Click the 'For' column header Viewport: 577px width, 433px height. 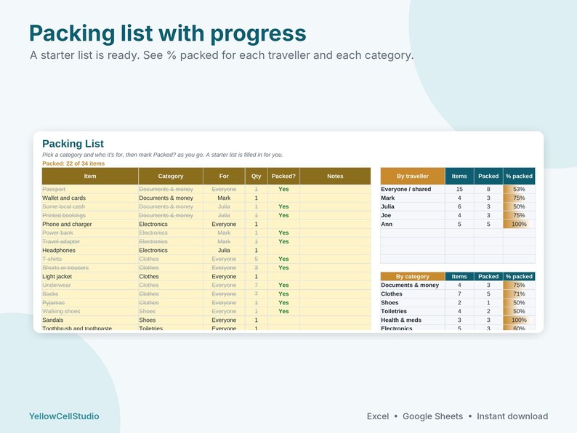pyautogui.click(x=224, y=177)
